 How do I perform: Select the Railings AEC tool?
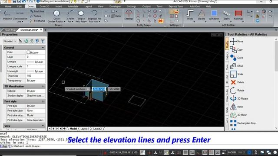238,15
